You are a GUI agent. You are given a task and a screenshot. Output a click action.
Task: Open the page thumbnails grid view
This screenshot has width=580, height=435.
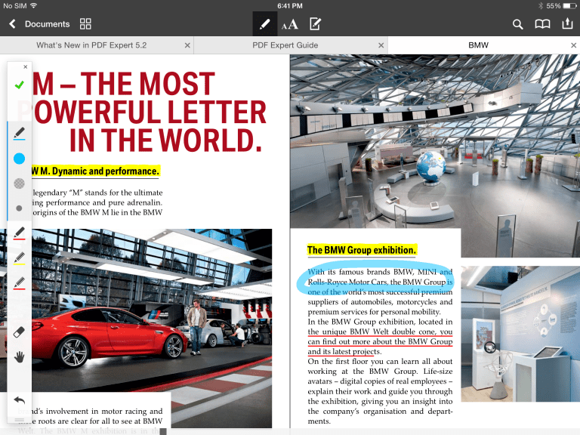pyautogui.click(x=85, y=24)
